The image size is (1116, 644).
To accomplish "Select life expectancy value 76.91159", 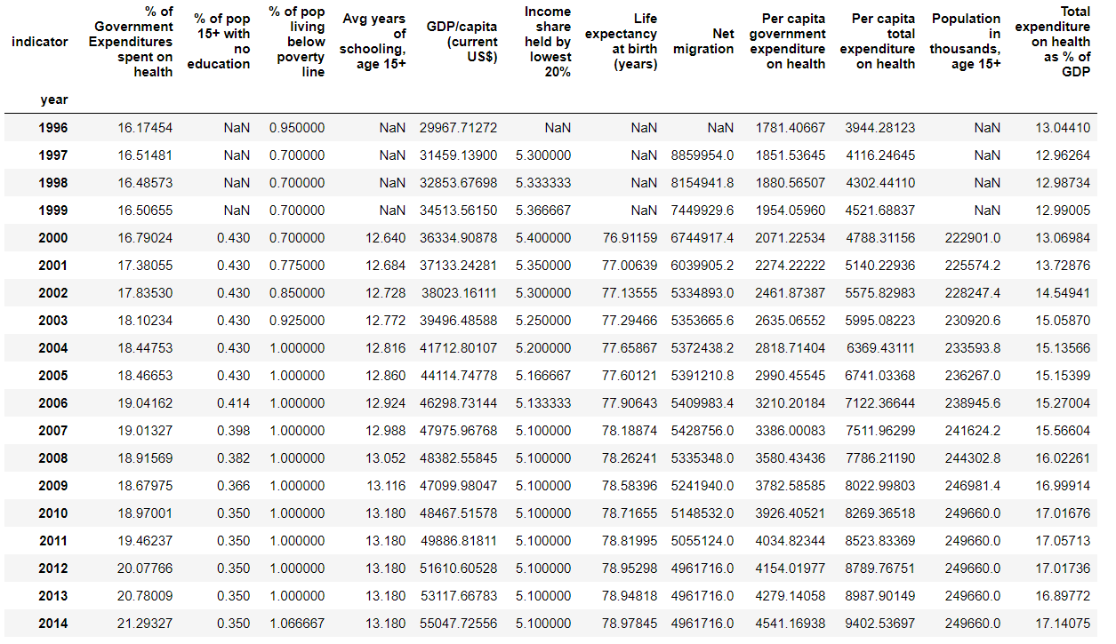I will pos(630,238).
